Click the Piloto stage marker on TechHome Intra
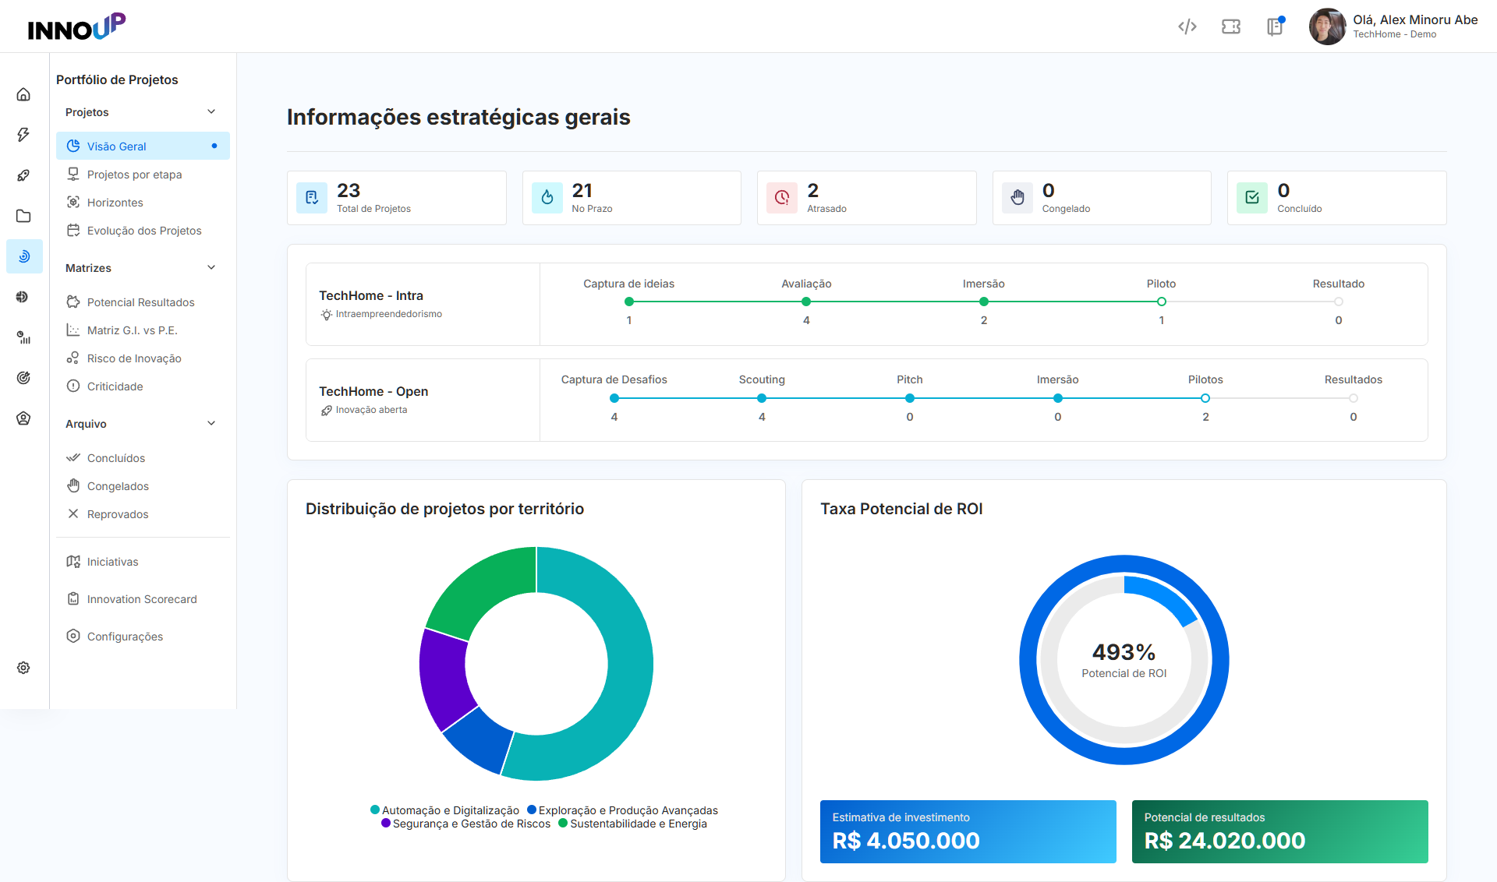This screenshot has width=1497, height=882. pos(1161,302)
